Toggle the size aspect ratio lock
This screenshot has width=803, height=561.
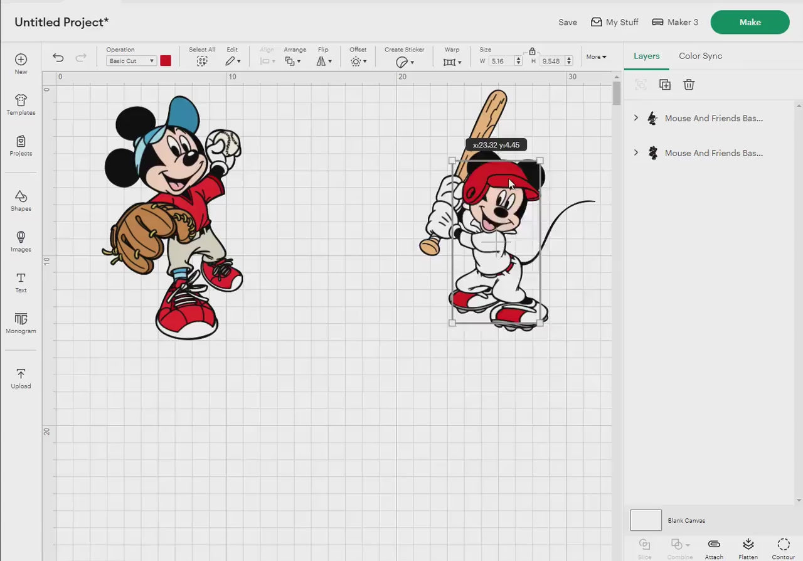(532, 51)
